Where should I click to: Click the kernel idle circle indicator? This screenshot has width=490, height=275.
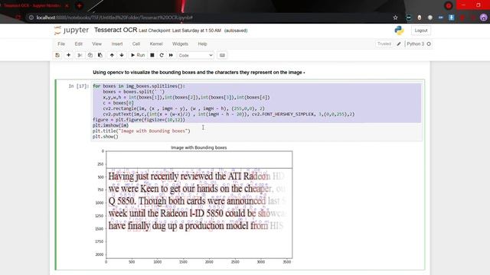click(x=429, y=44)
